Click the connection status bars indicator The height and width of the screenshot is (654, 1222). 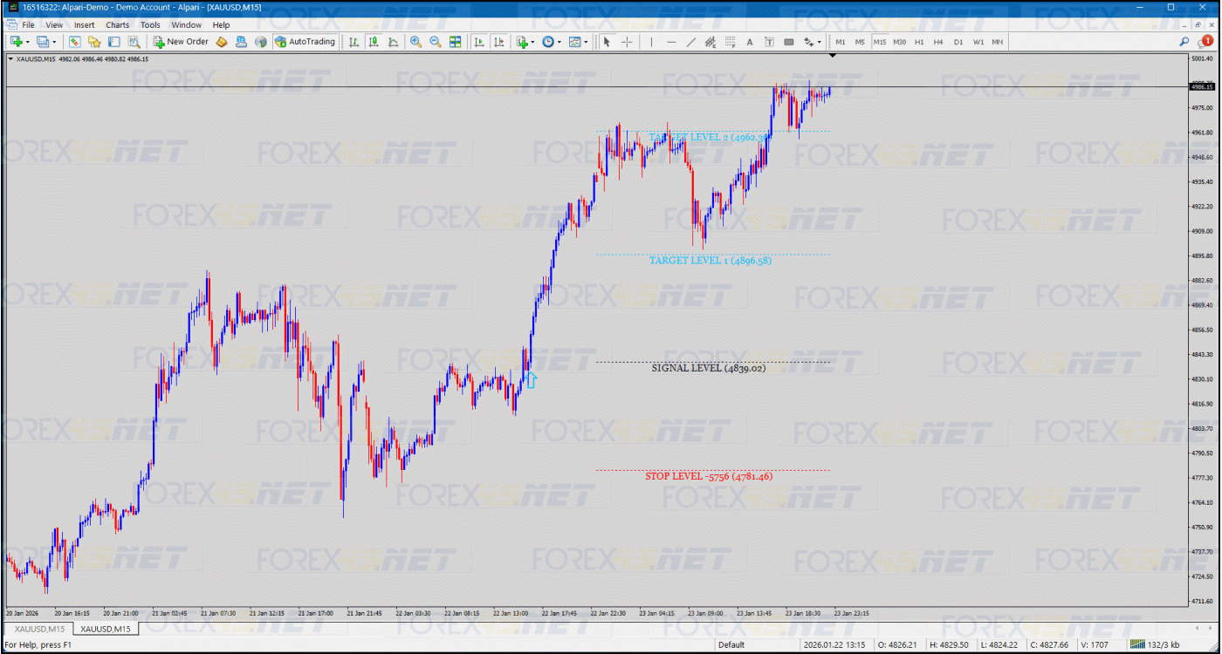pos(1137,645)
